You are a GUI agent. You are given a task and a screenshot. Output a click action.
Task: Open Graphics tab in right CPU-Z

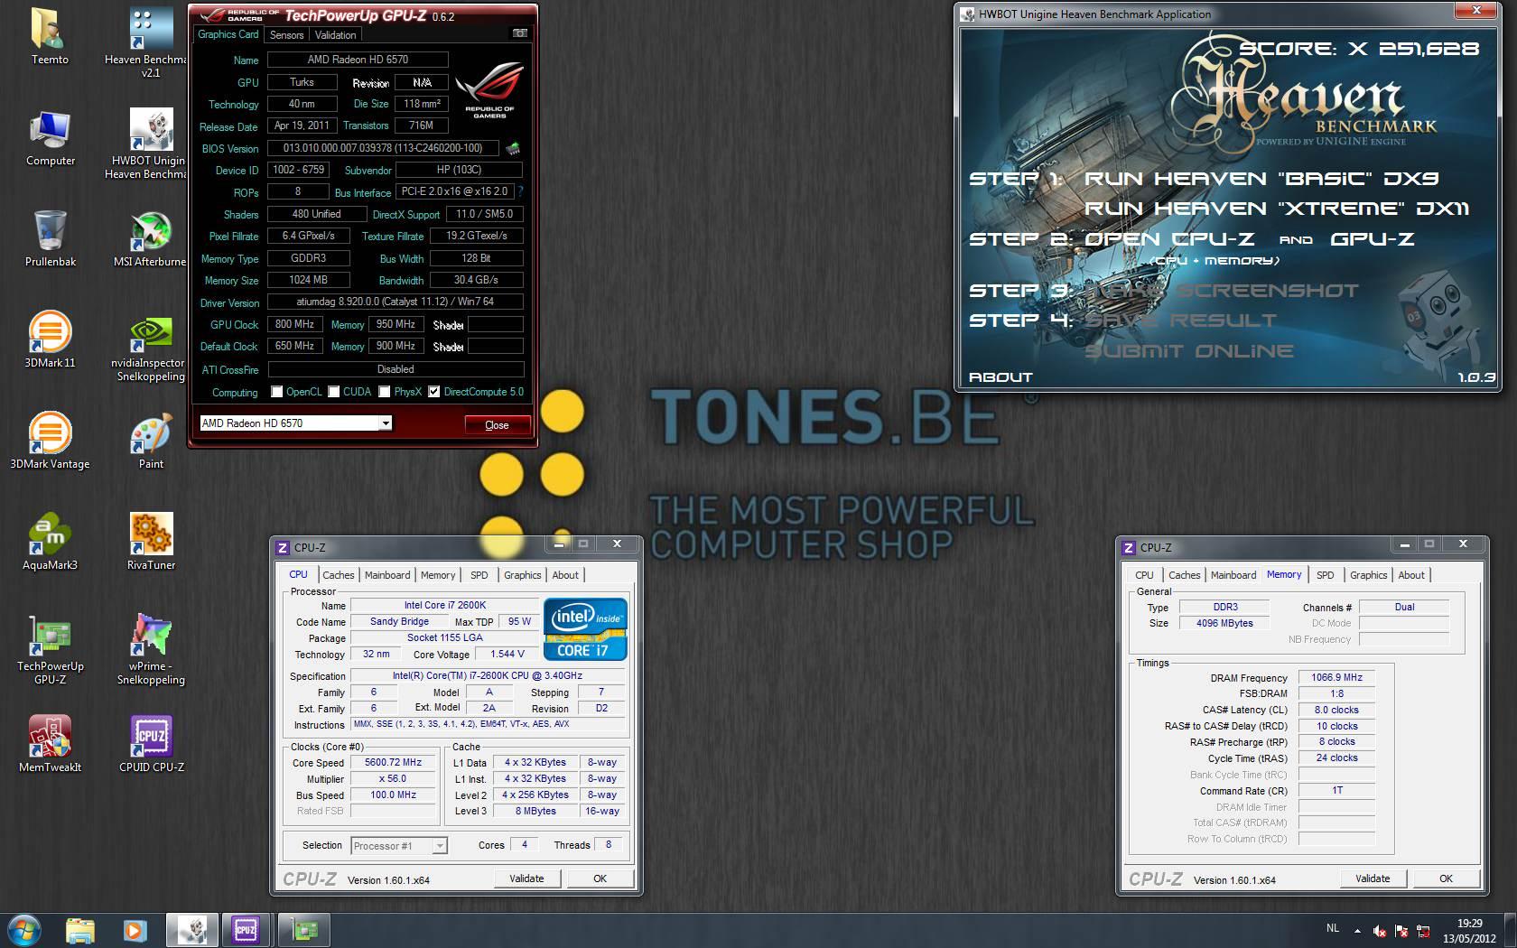[x=1368, y=575]
